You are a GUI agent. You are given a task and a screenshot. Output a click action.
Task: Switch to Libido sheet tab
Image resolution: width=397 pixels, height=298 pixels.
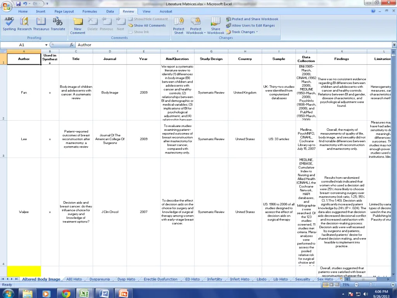point(262,279)
